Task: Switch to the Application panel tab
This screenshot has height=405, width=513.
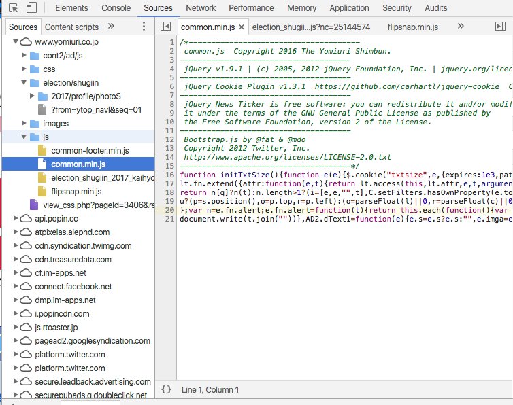Action: click(349, 8)
